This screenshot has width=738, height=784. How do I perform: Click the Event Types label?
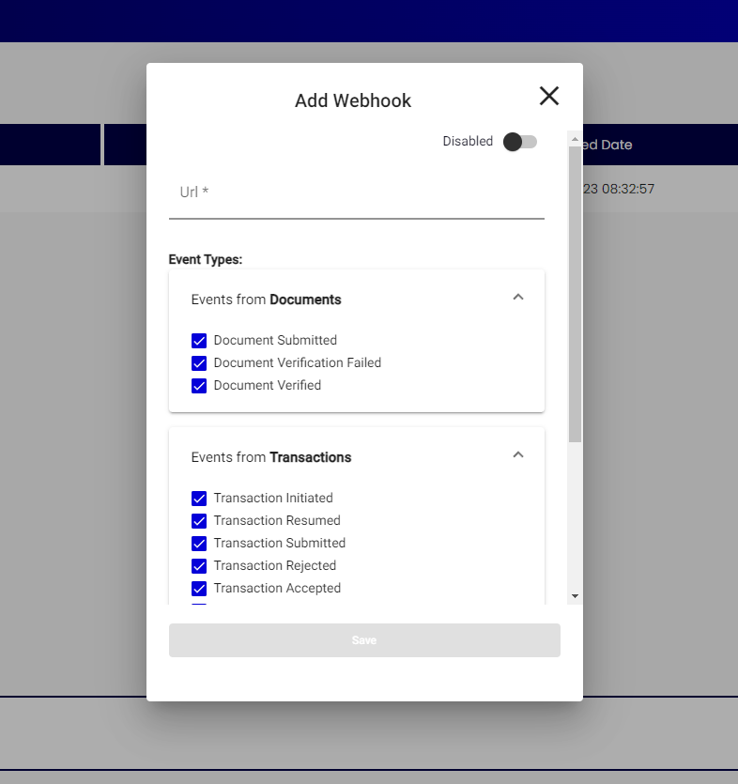pos(206,259)
